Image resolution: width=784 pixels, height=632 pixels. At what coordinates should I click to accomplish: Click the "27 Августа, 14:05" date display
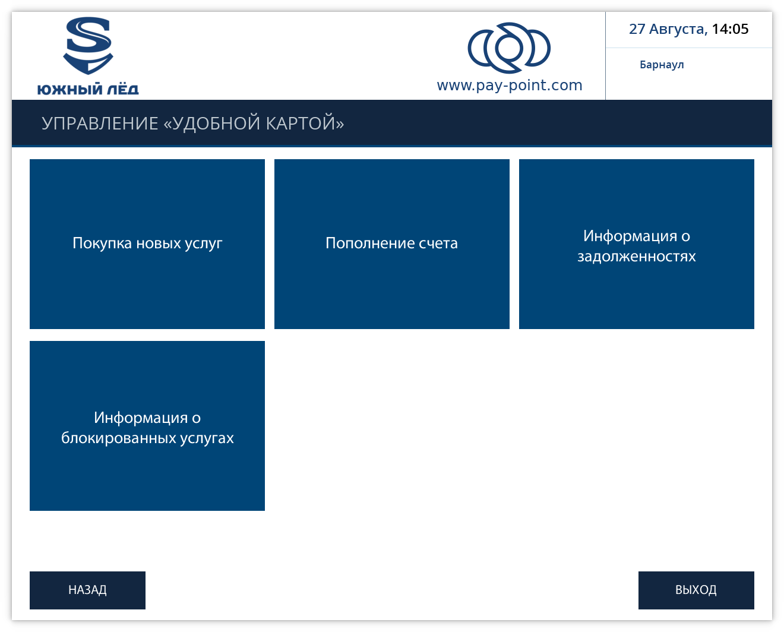pyautogui.click(x=689, y=29)
